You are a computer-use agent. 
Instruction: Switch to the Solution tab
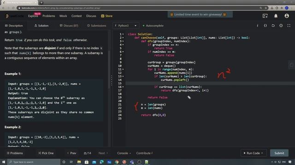[41, 26]
